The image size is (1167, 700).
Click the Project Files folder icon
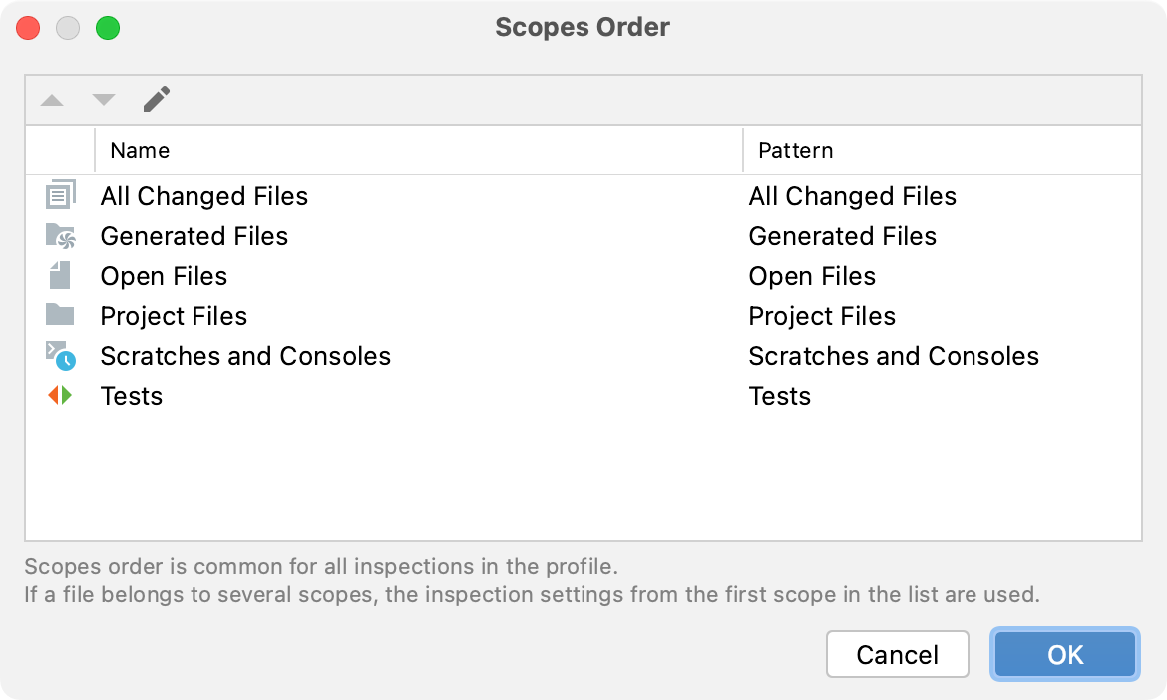60,315
